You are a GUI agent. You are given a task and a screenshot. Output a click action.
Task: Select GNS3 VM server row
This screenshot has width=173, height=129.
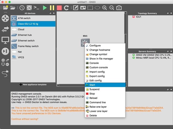pyautogui.click(x=152, y=55)
